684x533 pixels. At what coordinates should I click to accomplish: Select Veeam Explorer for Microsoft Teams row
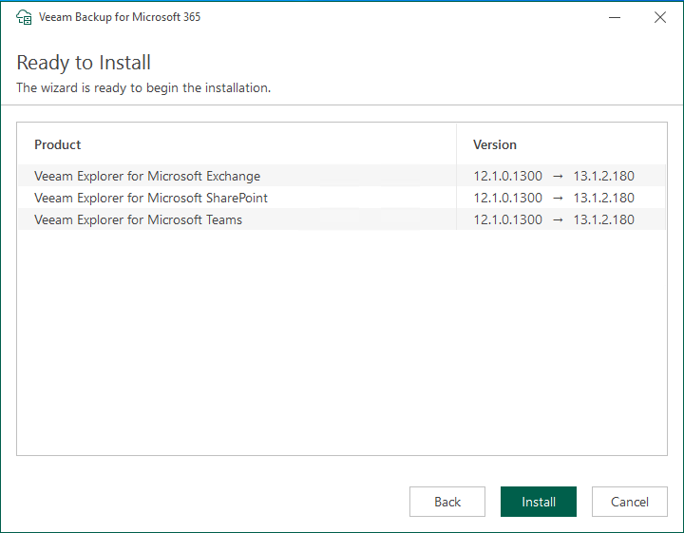[139, 219]
